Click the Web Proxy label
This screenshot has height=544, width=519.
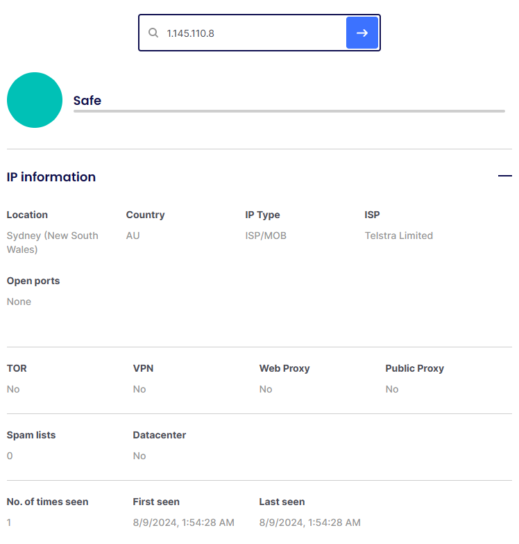pos(284,368)
